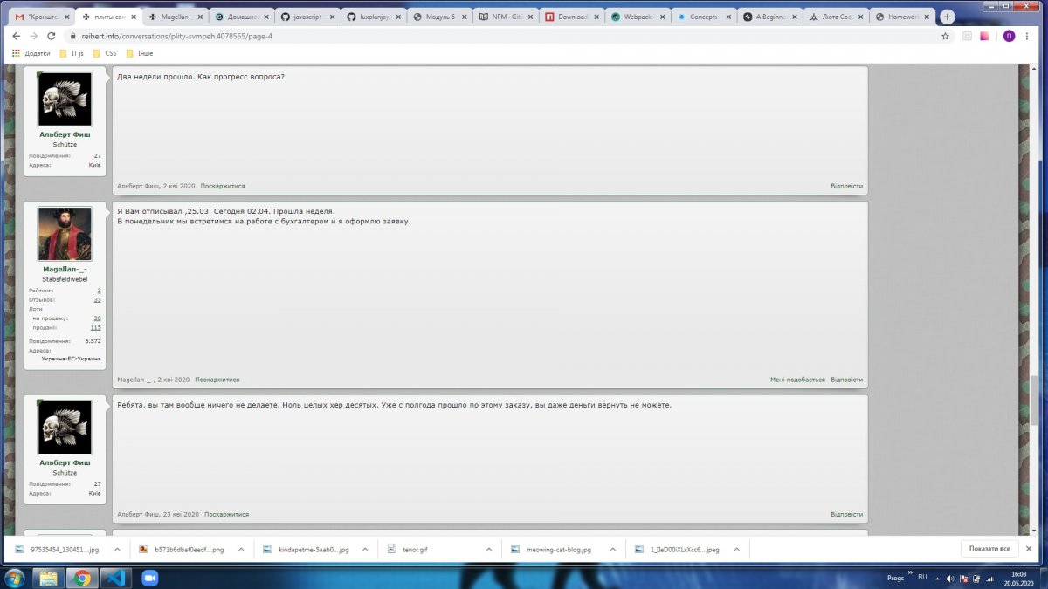Switch to the luxplanjay GitHub tab

(x=372, y=17)
